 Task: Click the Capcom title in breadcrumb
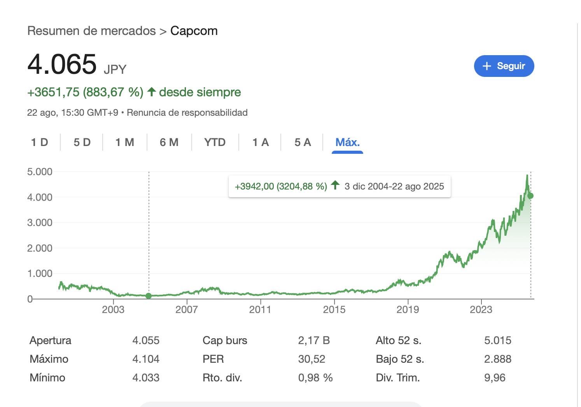click(x=194, y=31)
